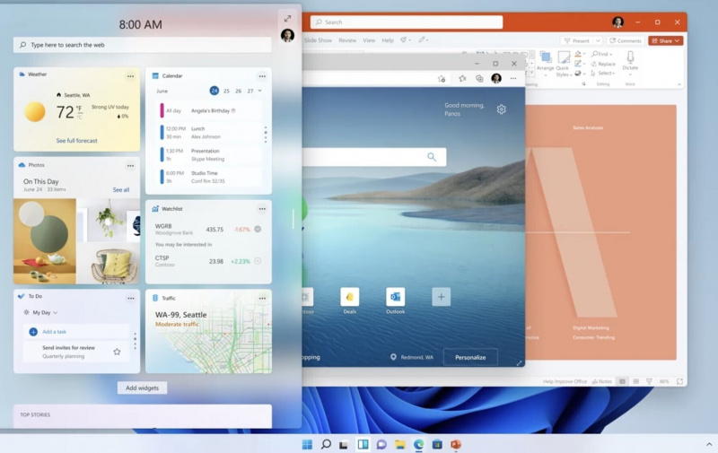Click the Edge new tab settings gear
Screen dimensions: 718x453
tap(501, 109)
